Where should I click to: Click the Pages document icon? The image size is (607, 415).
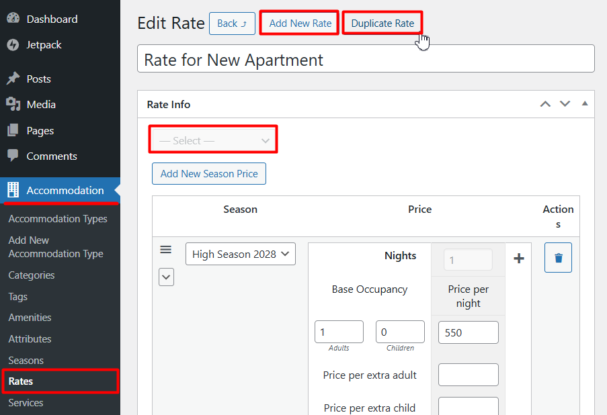[13, 130]
